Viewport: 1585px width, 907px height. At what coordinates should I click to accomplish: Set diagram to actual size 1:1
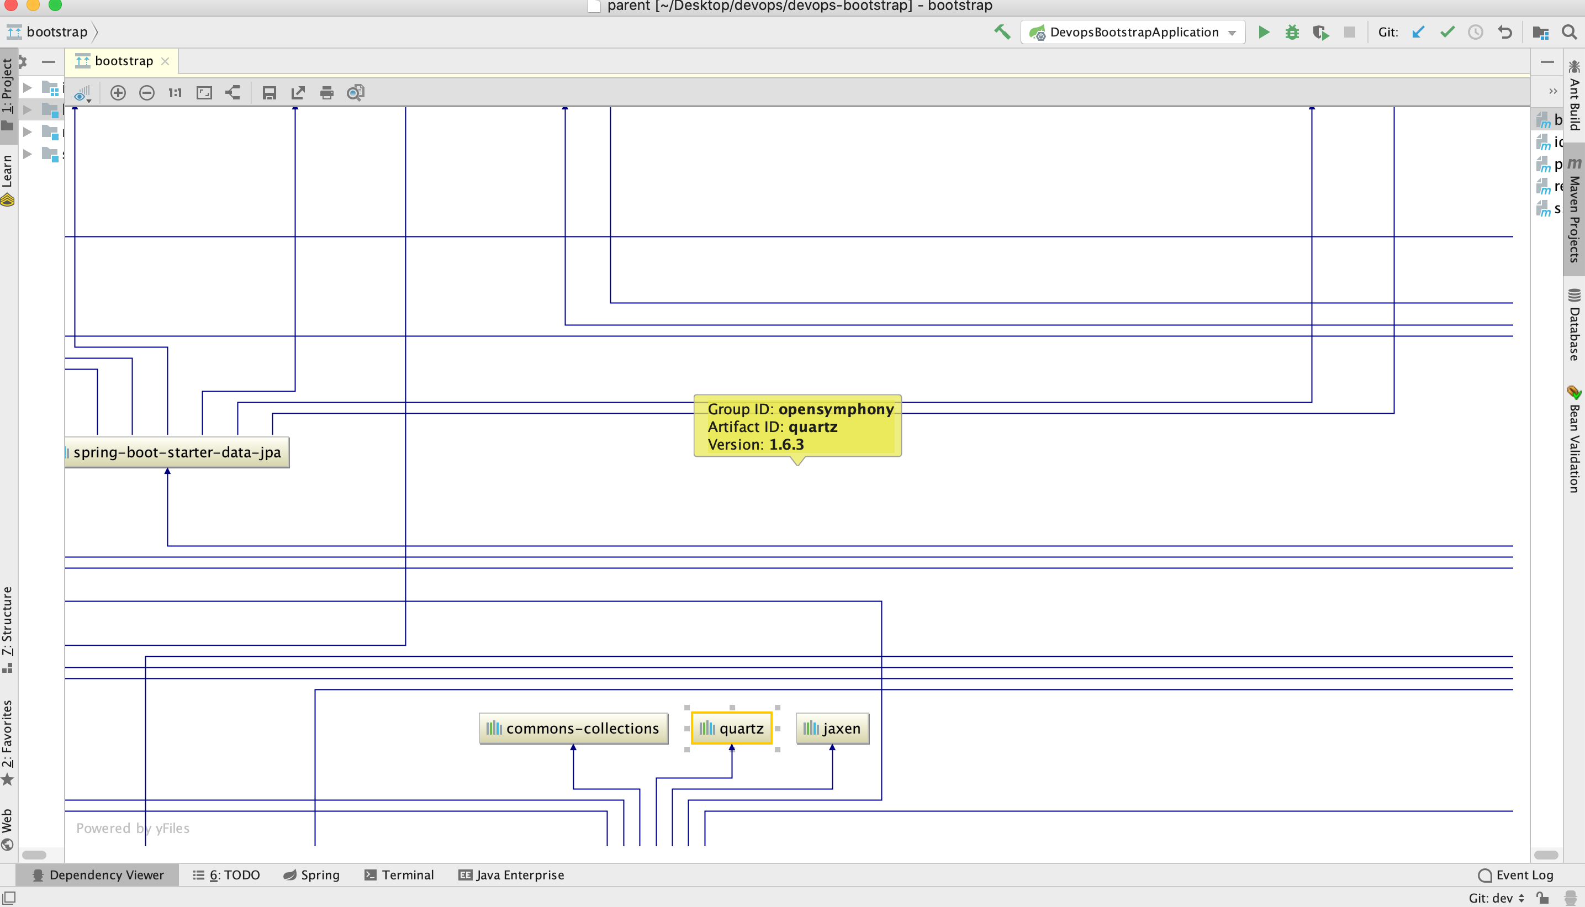[175, 93]
